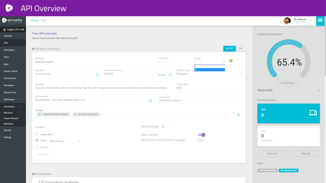Viewport: 326px width, 183px height.
Task: Toggle the Allow Apps link switch
Action: [x=201, y=135]
